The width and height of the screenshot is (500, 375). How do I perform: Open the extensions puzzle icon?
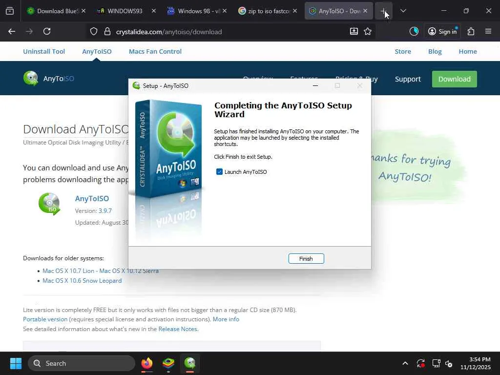point(471,31)
